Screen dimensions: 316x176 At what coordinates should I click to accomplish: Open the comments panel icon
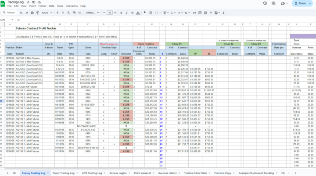pos(274,3)
